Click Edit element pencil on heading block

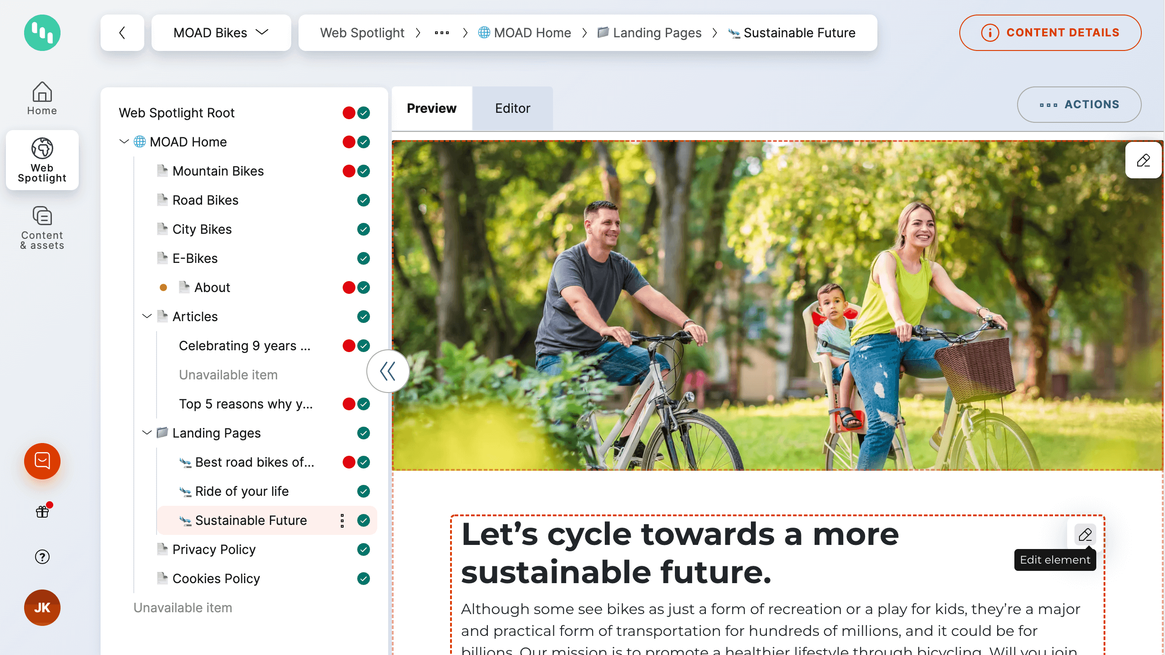(1085, 534)
